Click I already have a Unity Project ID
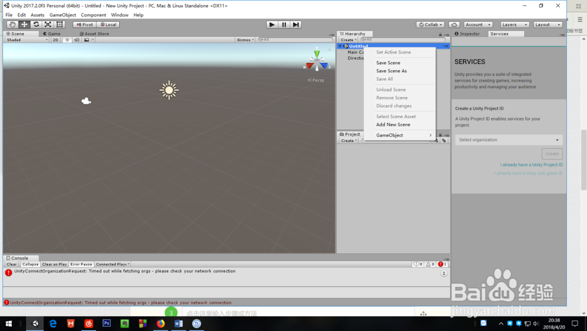This screenshot has width=587, height=331. (x=531, y=165)
